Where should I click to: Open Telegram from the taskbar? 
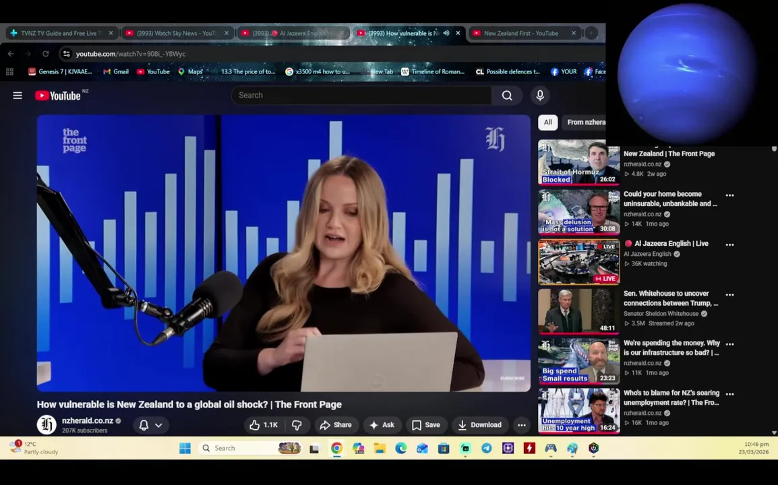tap(487, 449)
